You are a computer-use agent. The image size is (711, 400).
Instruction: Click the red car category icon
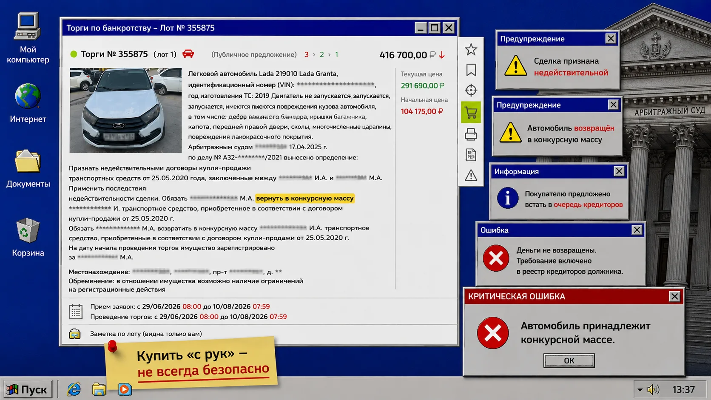coord(188,54)
